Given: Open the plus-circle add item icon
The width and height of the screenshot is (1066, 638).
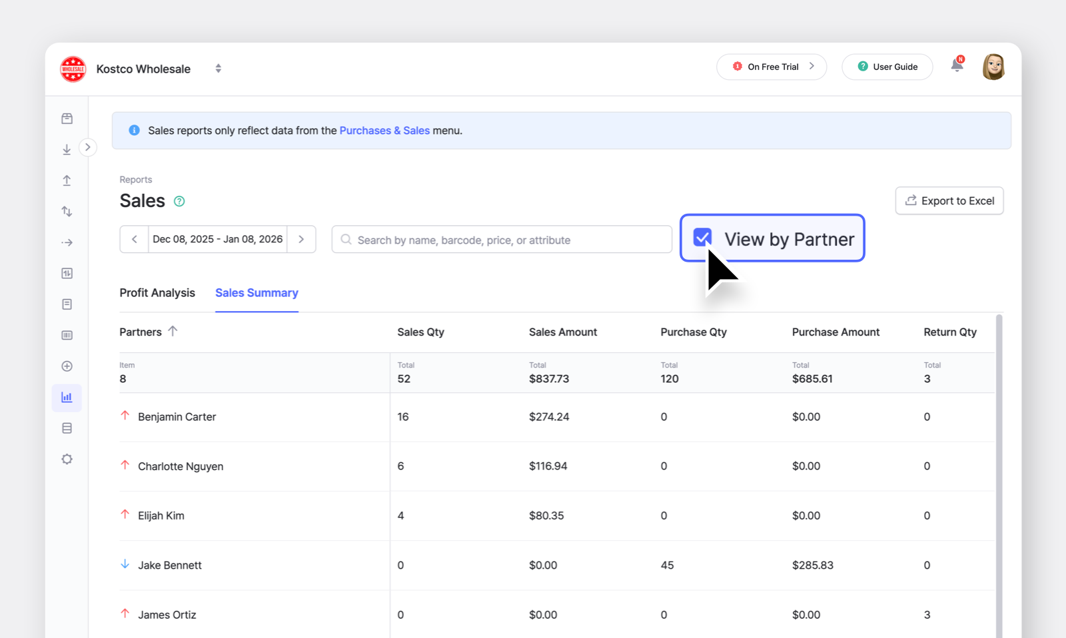Looking at the screenshot, I should pos(67,366).
